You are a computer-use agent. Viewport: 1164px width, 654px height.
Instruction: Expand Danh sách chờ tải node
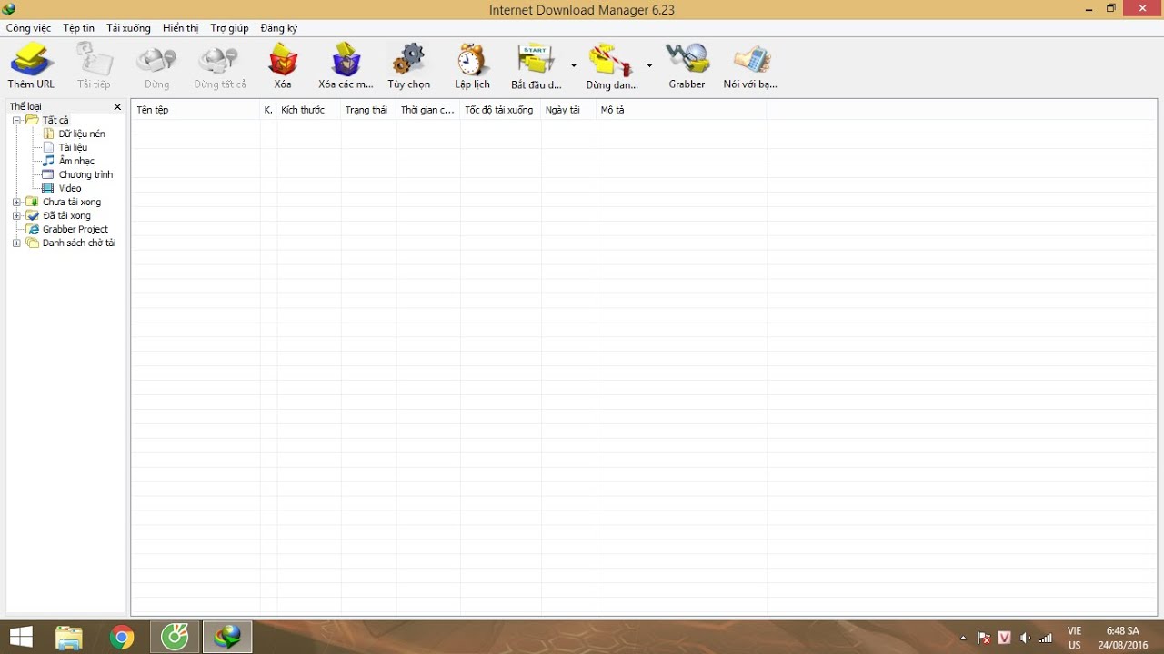[x=16, y=243]
